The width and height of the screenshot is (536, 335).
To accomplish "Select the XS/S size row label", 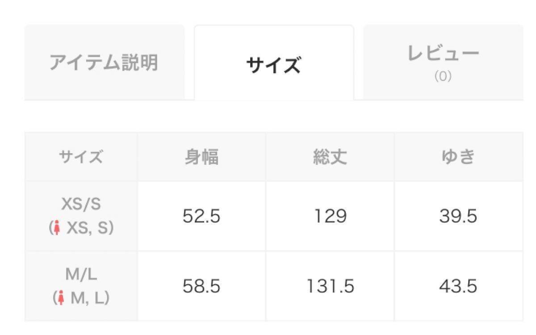I will click(x=81, y=204).
